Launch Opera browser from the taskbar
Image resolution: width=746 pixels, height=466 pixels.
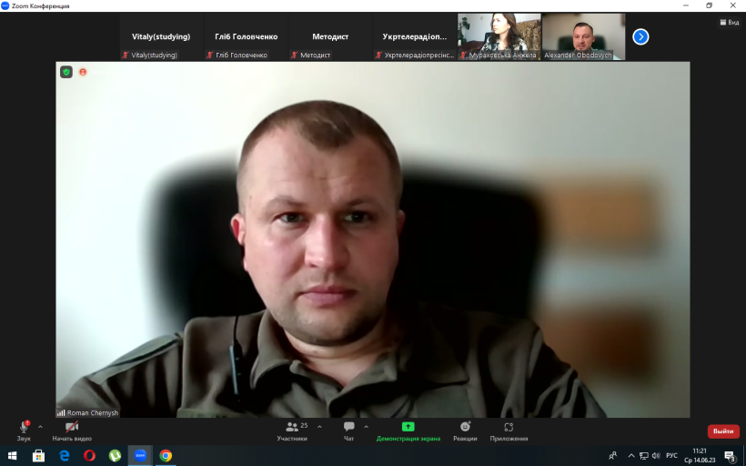pyautogui.click(x=89, y=455)
